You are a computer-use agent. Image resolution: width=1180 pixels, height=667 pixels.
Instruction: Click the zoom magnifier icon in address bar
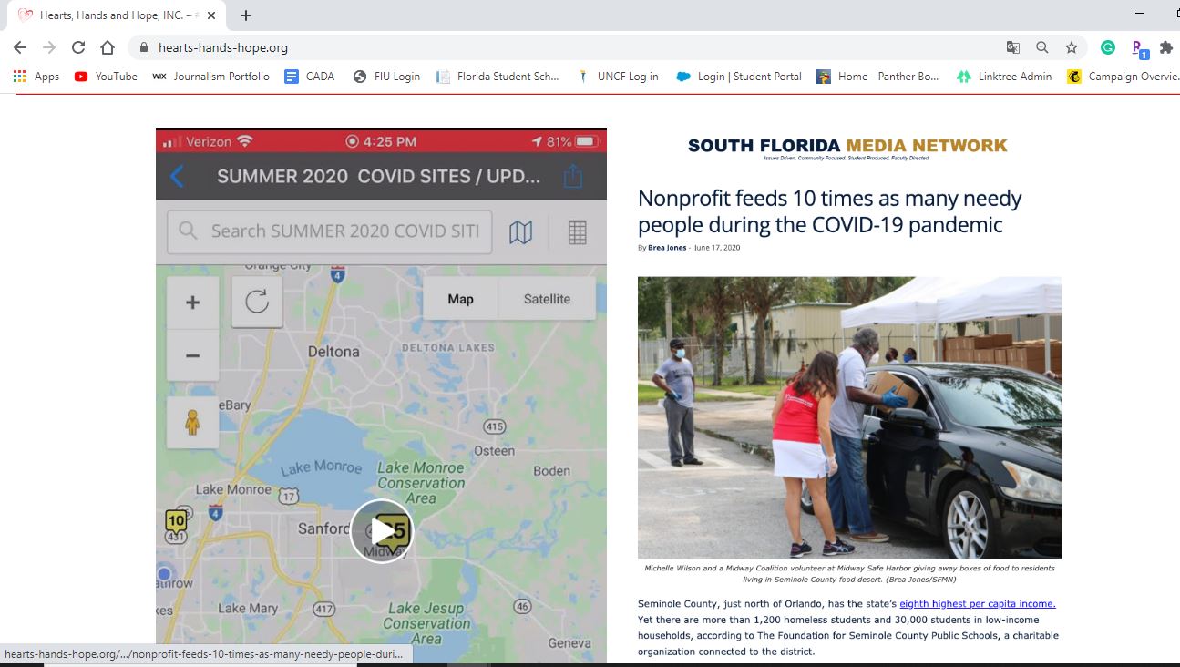point(1042,47)
